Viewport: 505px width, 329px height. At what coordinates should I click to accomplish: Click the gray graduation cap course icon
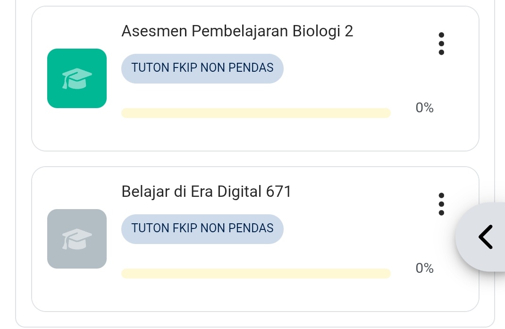pos(77,239)
